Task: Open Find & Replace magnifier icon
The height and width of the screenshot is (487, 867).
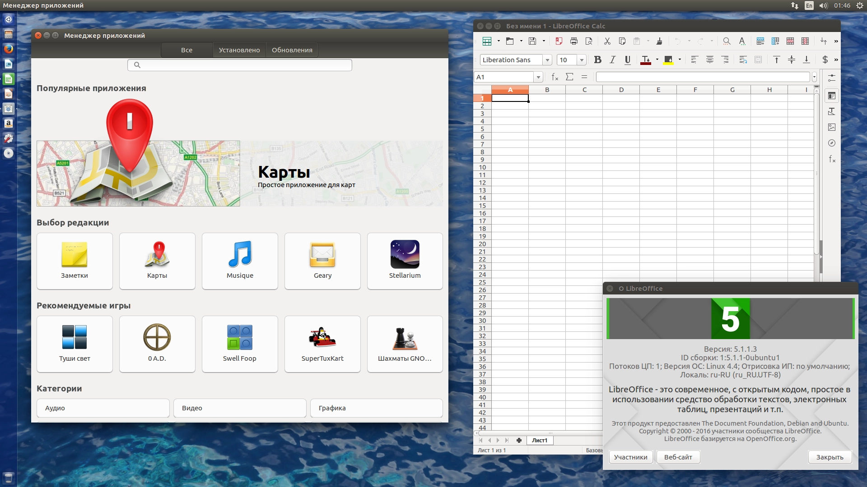Action: [727, 41]
